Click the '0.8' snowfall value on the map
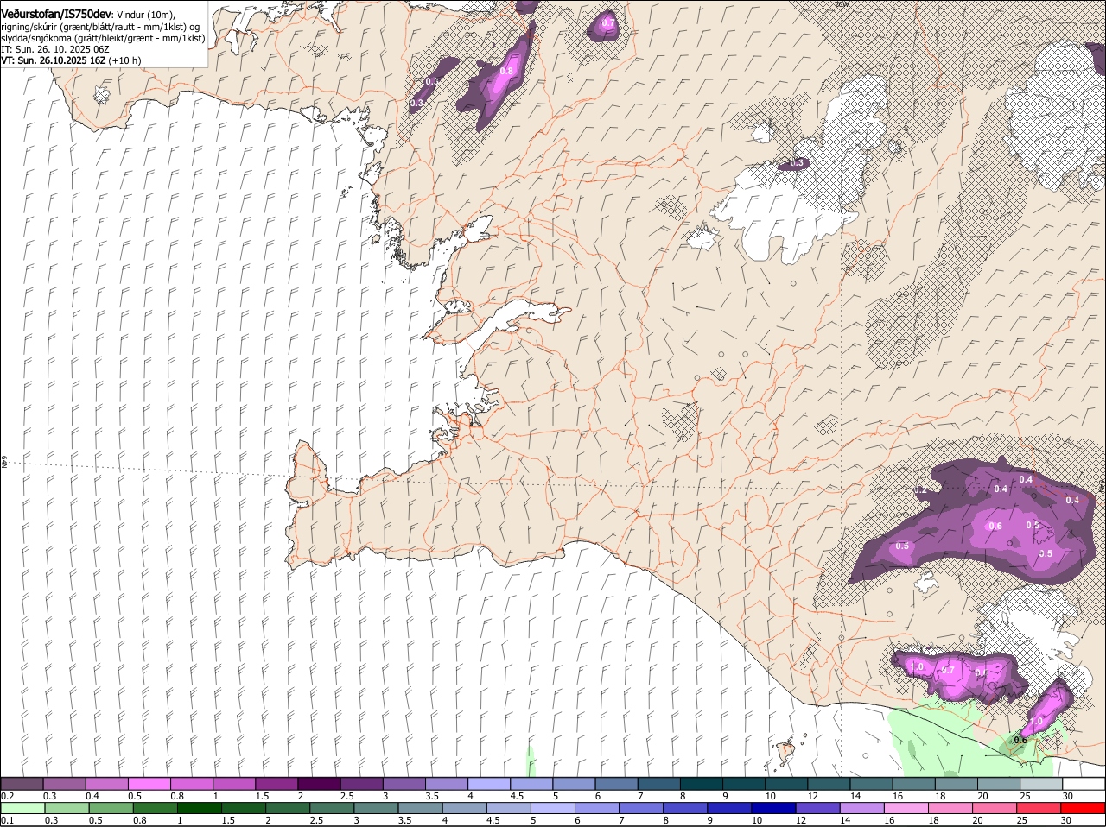The width and height of the screenshot is (1106, 827). pos(507,71)
